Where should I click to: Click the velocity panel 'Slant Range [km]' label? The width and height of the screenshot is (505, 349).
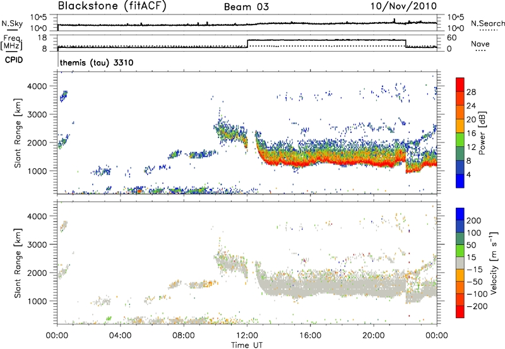pos(18,263)
